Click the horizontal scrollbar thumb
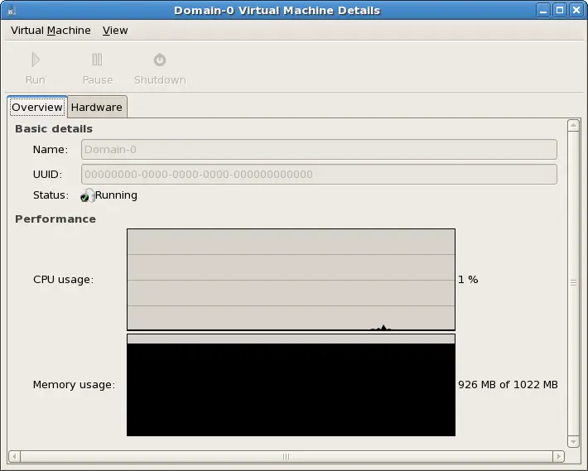Image resolution: width=588 pixels, height=471 pixels. coord(287,456)
